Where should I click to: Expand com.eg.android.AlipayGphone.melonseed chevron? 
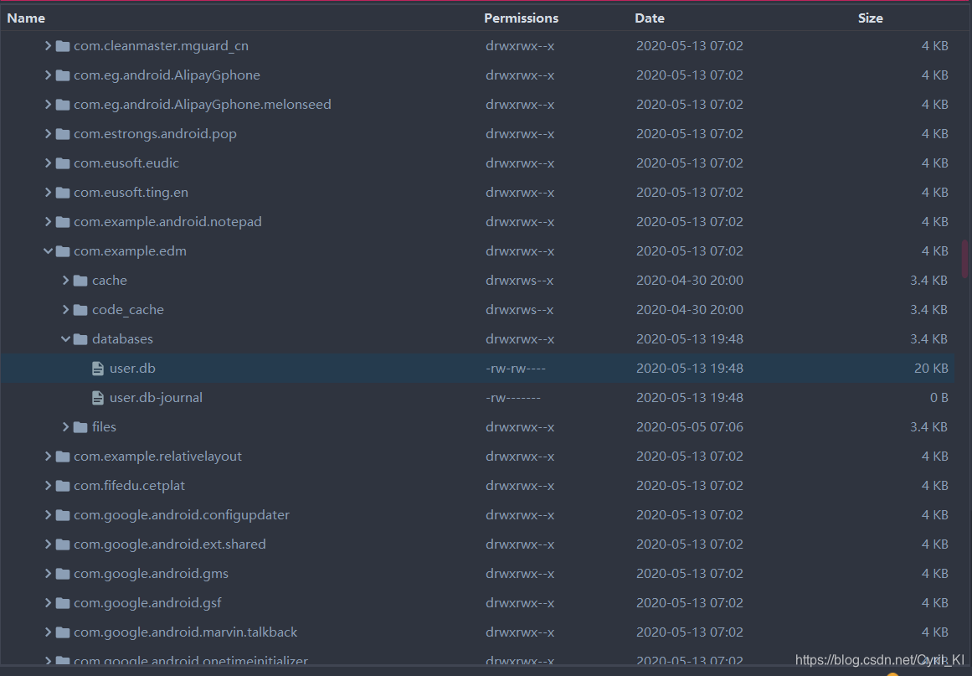click(x=48, y=104)
